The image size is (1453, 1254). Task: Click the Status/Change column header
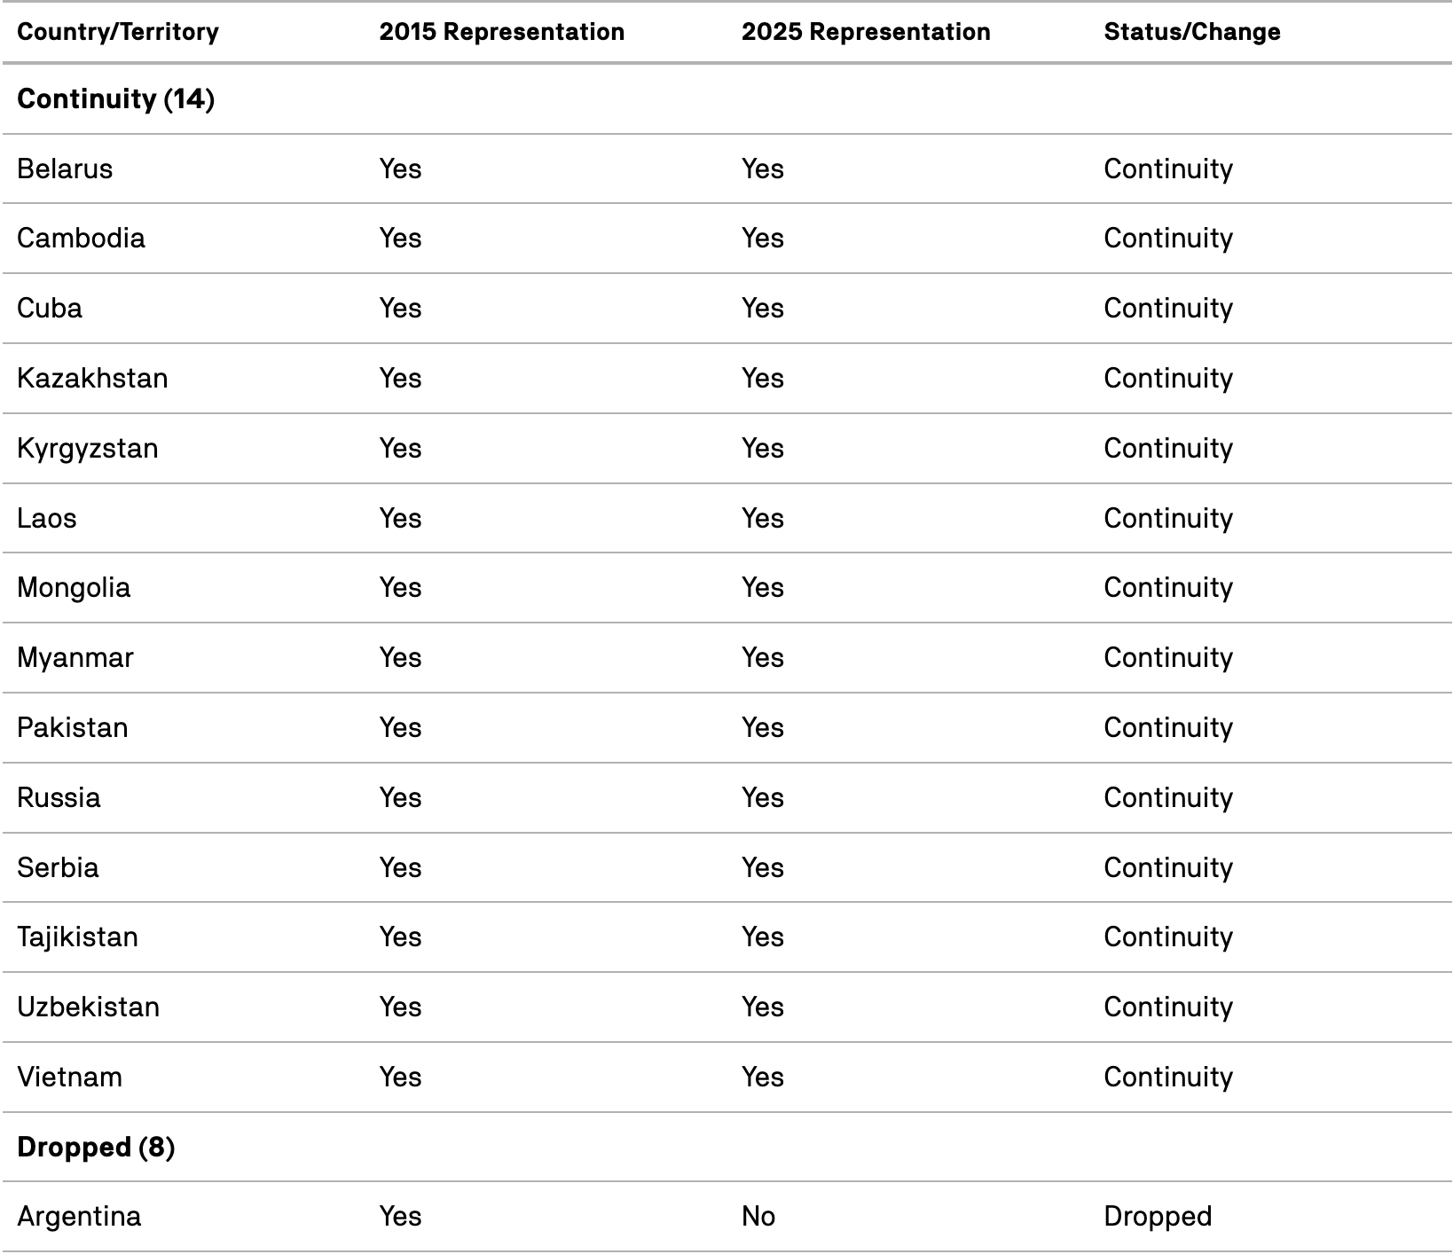[1191, 32]
